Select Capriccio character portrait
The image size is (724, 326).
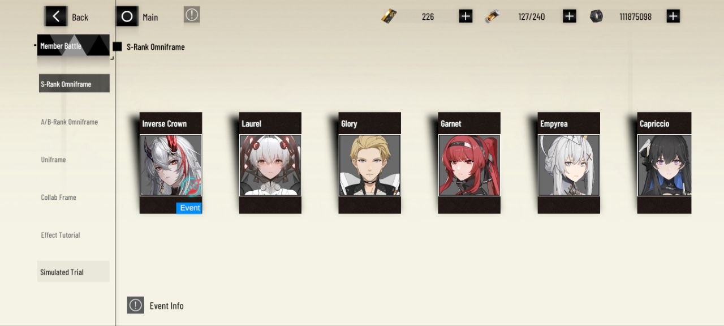pos(665,165)
